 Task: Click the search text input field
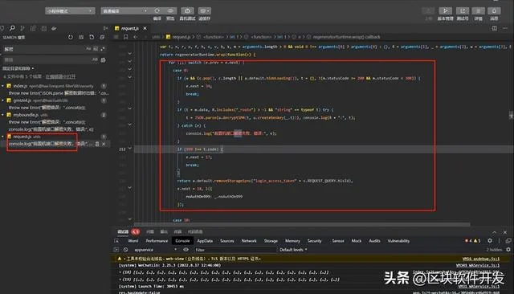[x=43, y=49]
